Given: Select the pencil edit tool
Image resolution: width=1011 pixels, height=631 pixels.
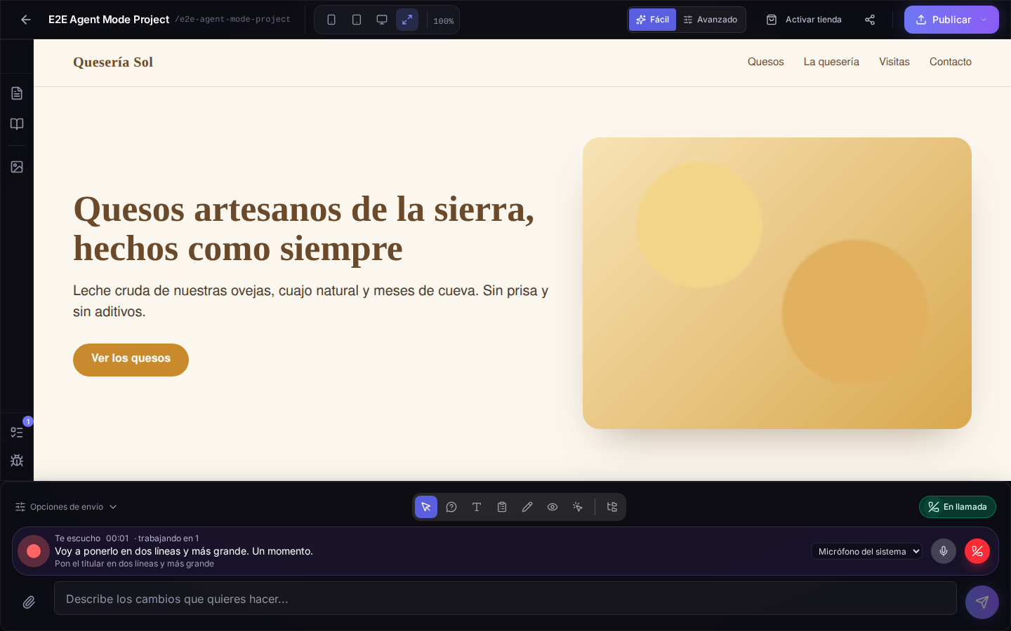Looking at the screenshot, I should [527, 507].
